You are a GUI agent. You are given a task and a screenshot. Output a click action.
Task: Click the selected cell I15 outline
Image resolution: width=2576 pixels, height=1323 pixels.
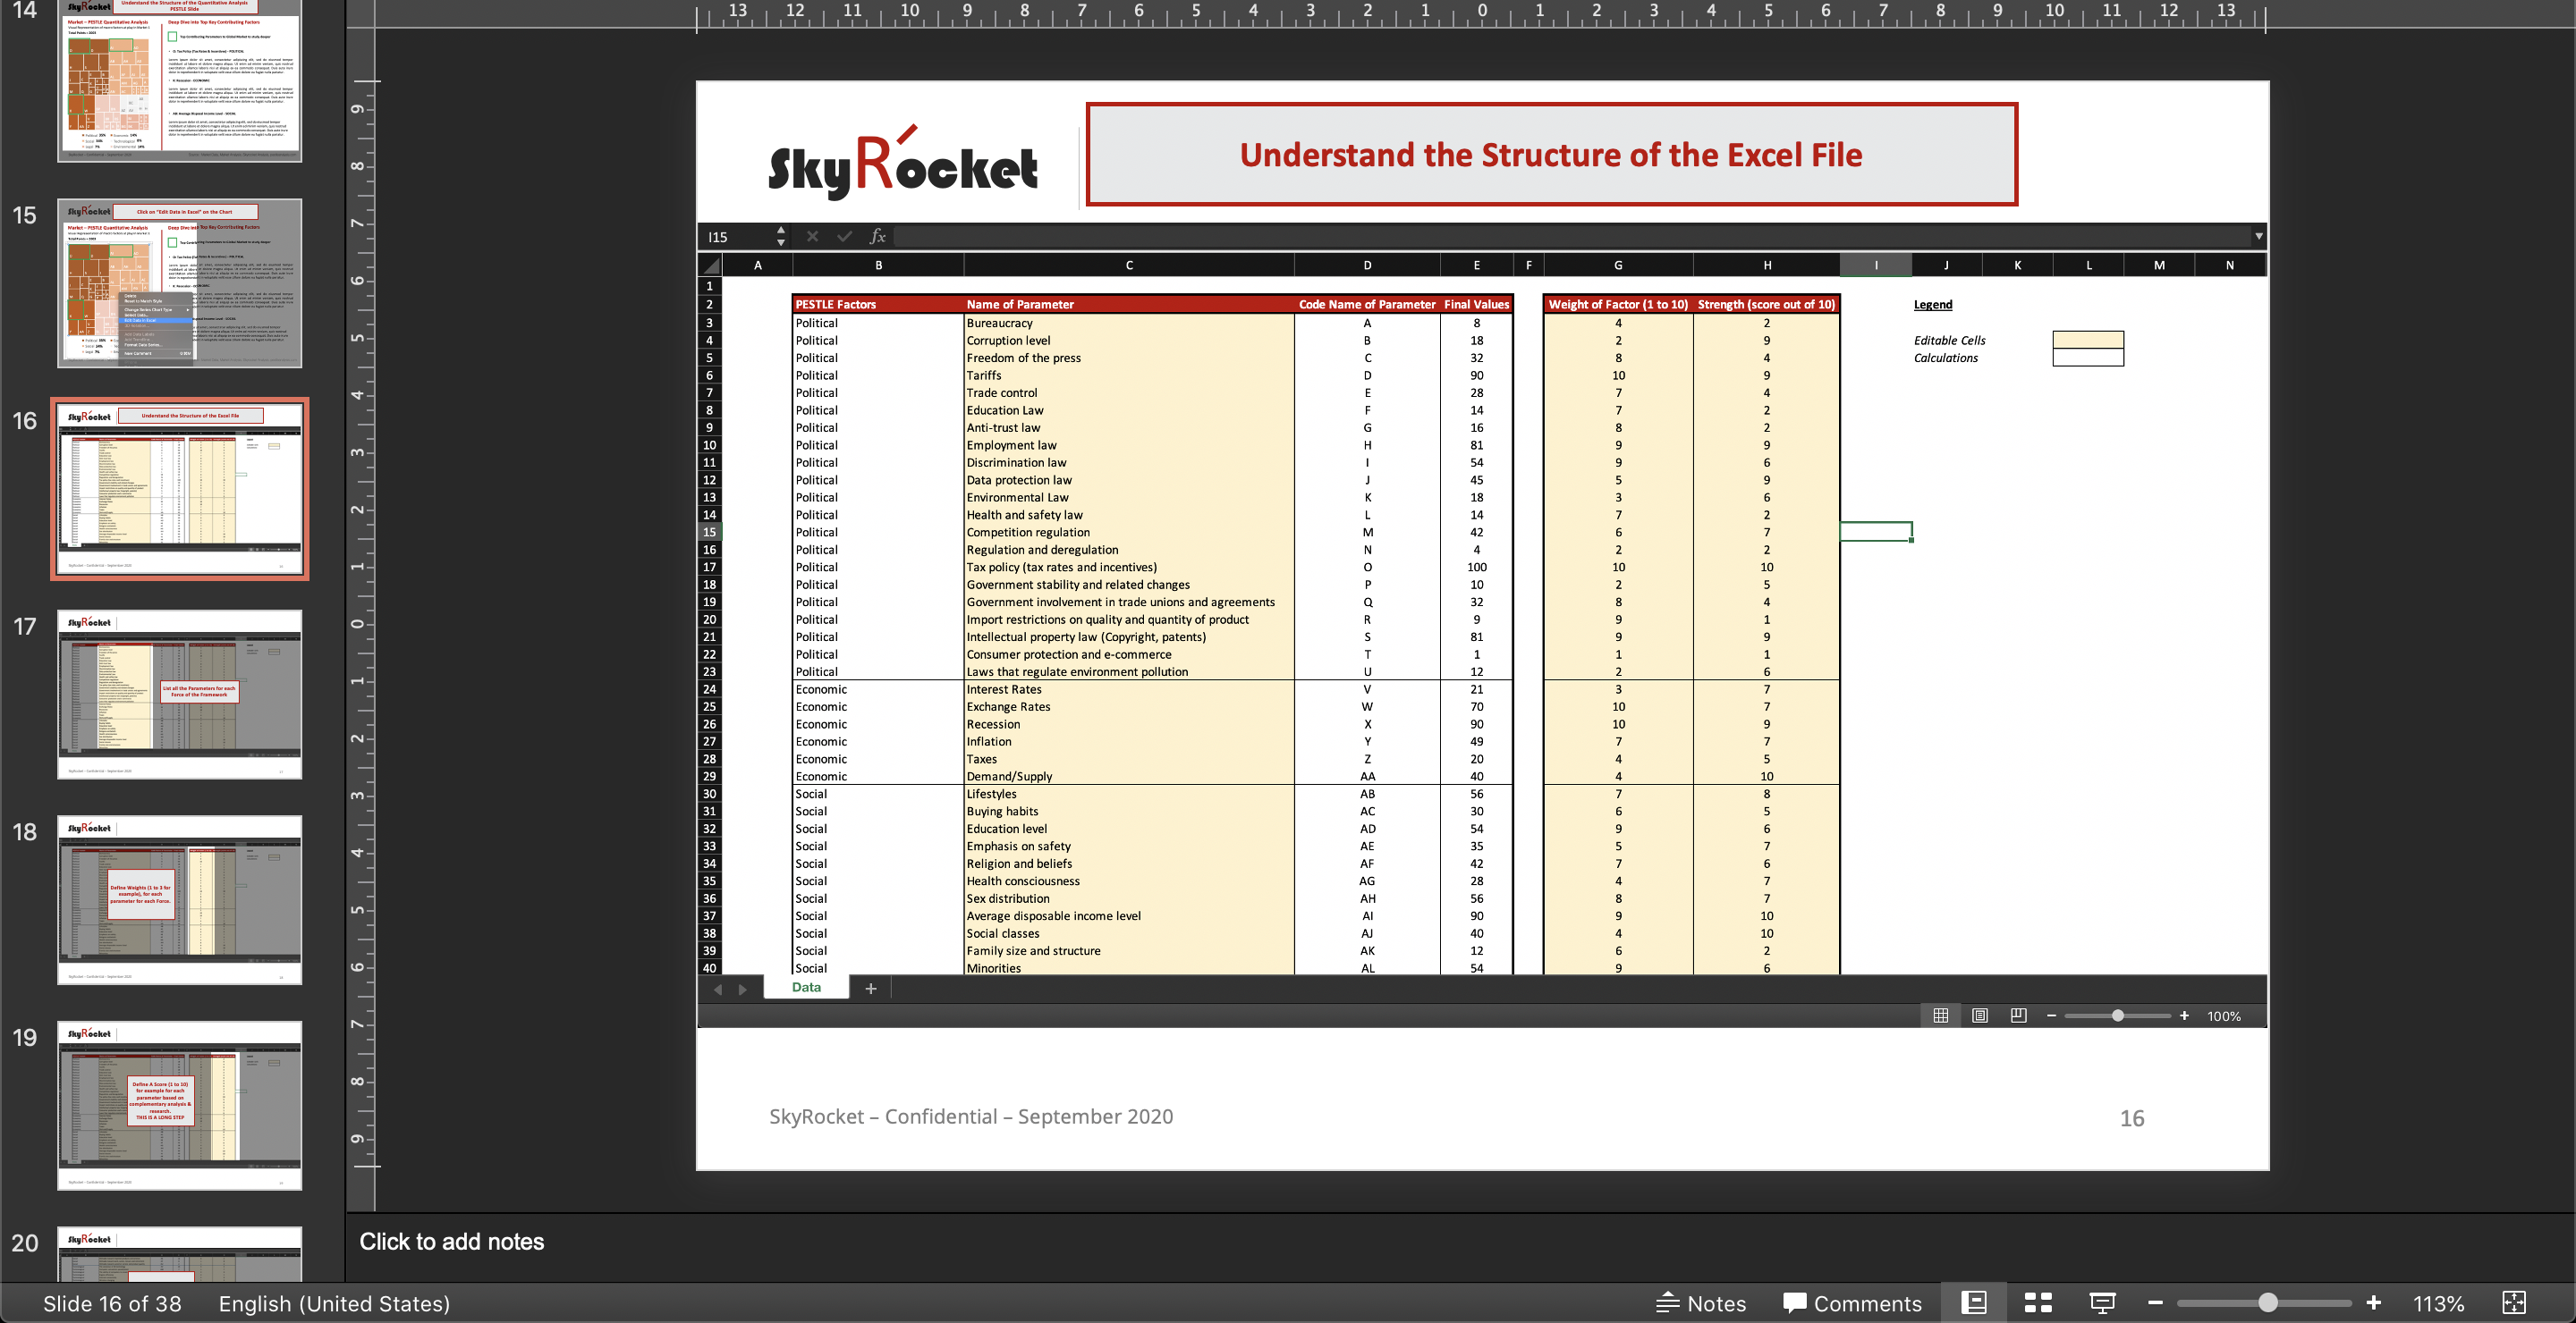point(1876,532)
